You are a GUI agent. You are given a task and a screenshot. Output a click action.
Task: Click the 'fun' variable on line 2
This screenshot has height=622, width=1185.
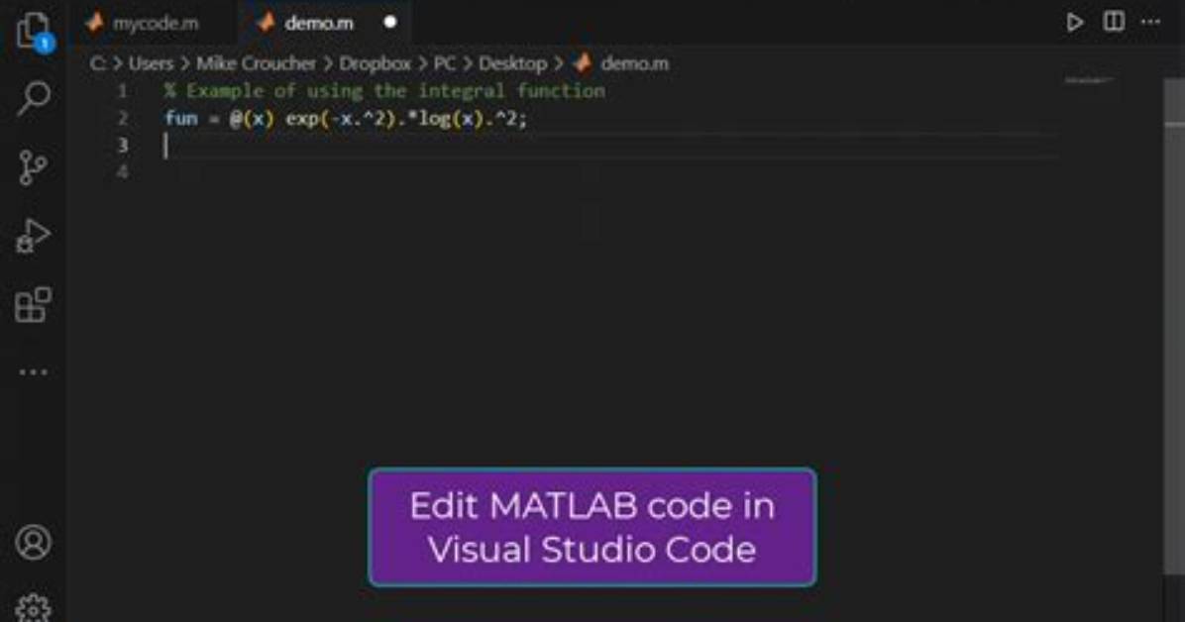point(180,119)
